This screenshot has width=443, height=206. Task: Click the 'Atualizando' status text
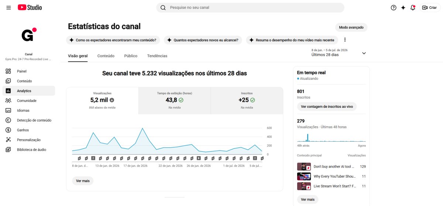[309, 78]
